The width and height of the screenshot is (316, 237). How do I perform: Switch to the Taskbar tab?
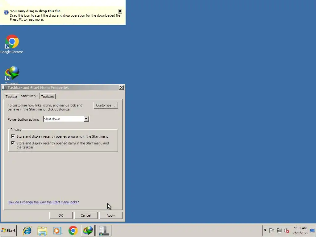(x=11, y=97)
